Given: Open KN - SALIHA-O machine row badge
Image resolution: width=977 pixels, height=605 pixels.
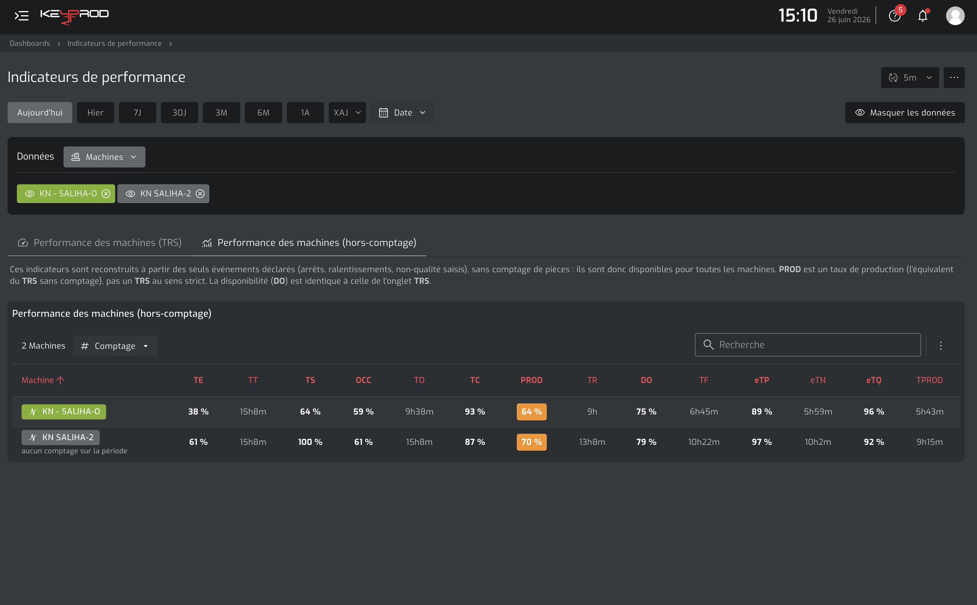Looking at the screenshot, I should click(64, 411).
